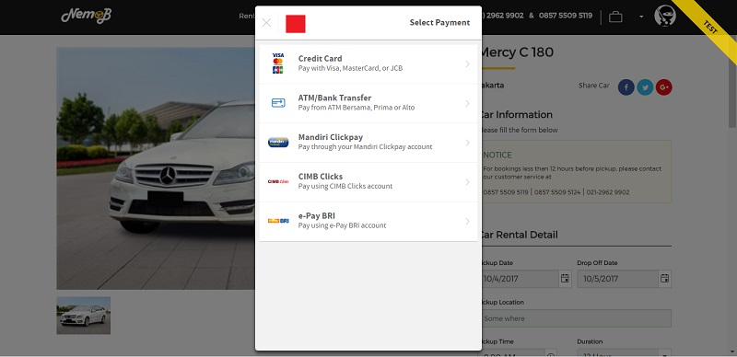Click the BRI bank logo icon
Viewport: 737px width, 357px height.
point(278,221)
